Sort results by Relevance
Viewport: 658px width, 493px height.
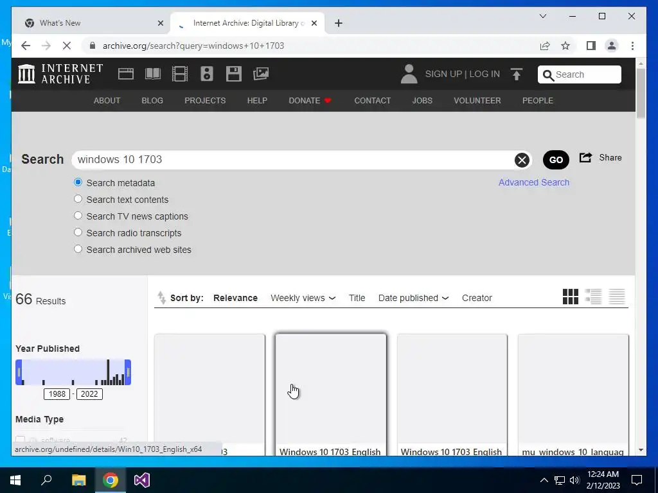click(235, 298)
